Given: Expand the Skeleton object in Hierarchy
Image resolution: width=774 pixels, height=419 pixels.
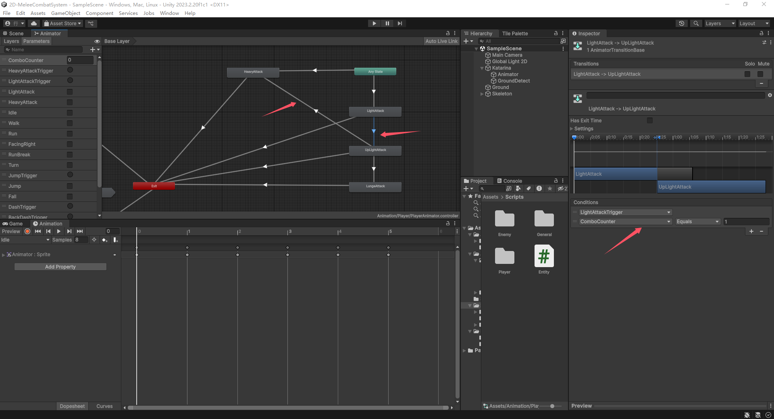Looking at the screenshot, I should 482,94.
